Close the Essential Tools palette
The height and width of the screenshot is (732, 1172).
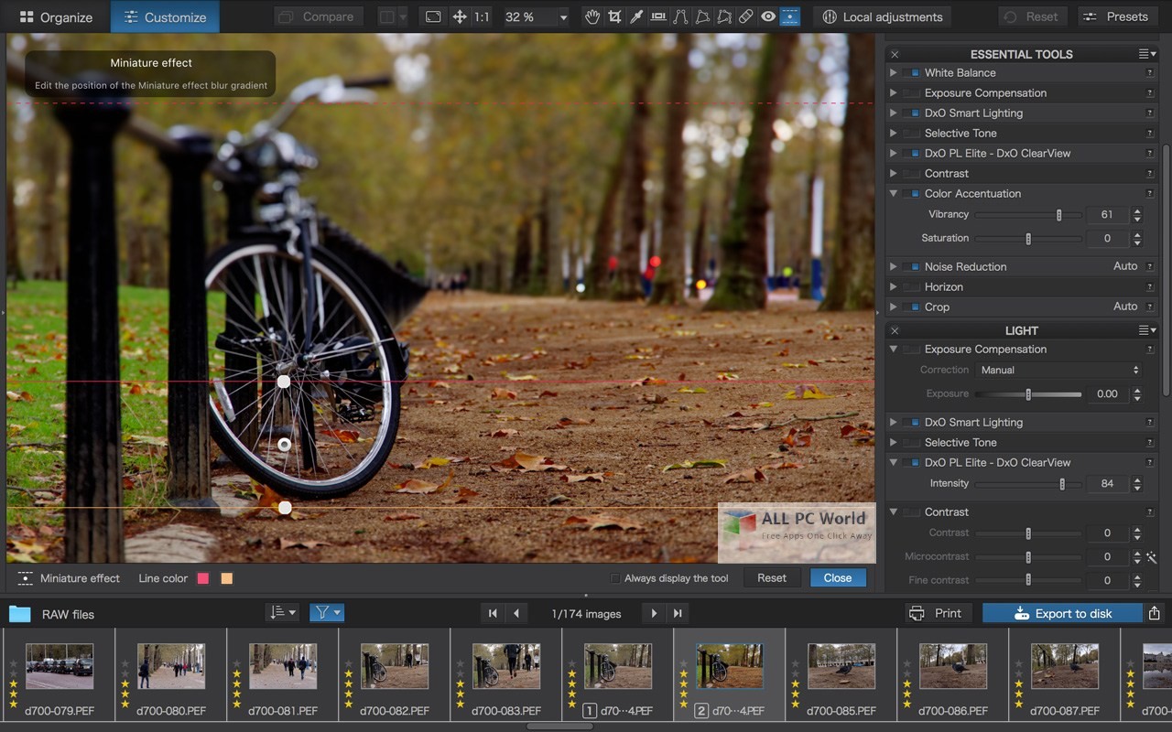point(895,54)
